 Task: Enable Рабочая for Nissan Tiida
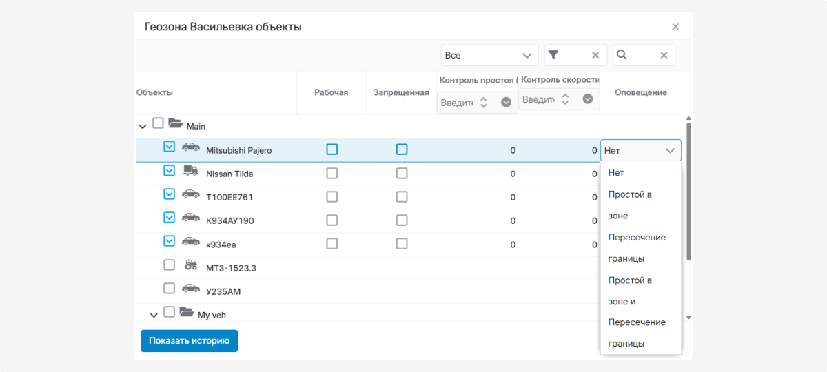click(x=332, y=173)
